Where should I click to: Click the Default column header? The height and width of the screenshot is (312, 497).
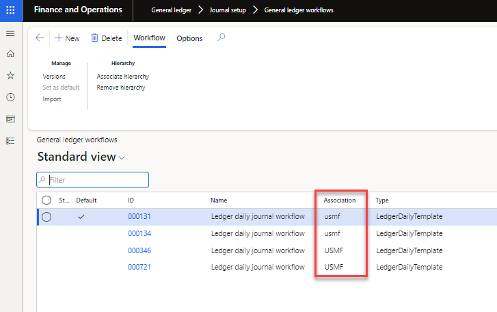pyautogui.click(x=86, y=200)
